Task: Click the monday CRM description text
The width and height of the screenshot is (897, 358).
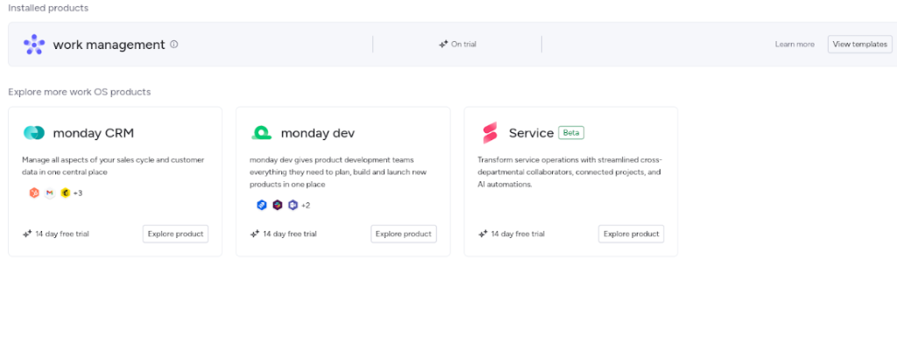Action: 113,165
